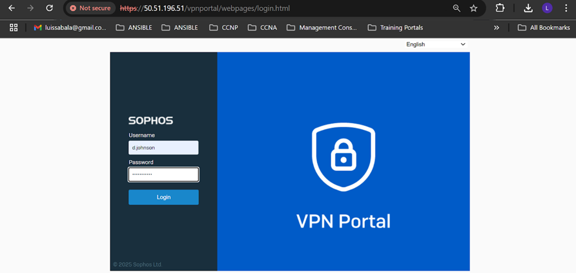Click the browser forward arrow

[x=31, y=8]
